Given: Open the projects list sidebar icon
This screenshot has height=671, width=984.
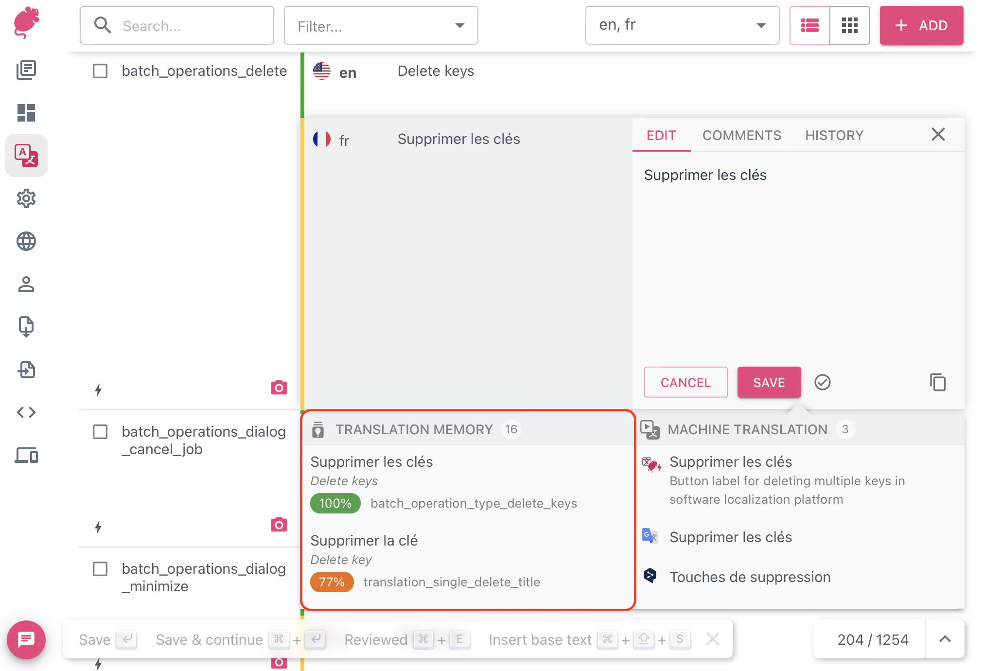Looking at the screenshot, I should pos(26,70).
